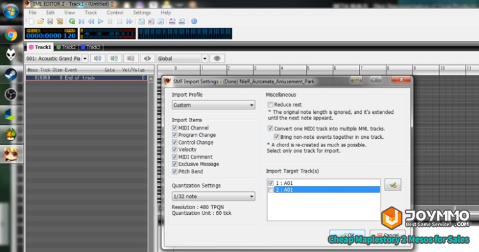Click the gray speaker icon button beside Global

[x=148, y=58]
